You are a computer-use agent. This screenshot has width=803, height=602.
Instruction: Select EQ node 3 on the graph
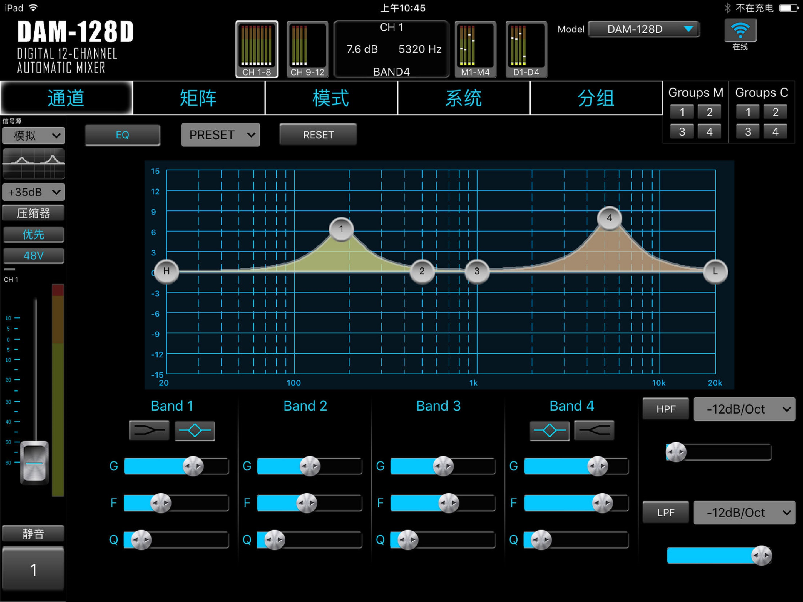click(x=477, y=271)
